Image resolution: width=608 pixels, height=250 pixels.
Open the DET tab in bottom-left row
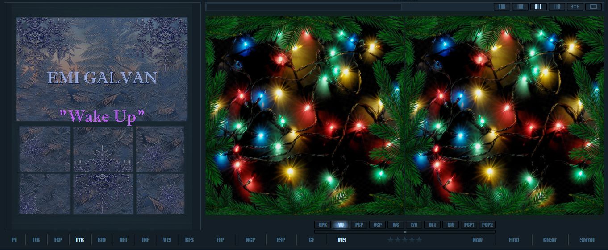pyautogui.click(x=124, y=240)
